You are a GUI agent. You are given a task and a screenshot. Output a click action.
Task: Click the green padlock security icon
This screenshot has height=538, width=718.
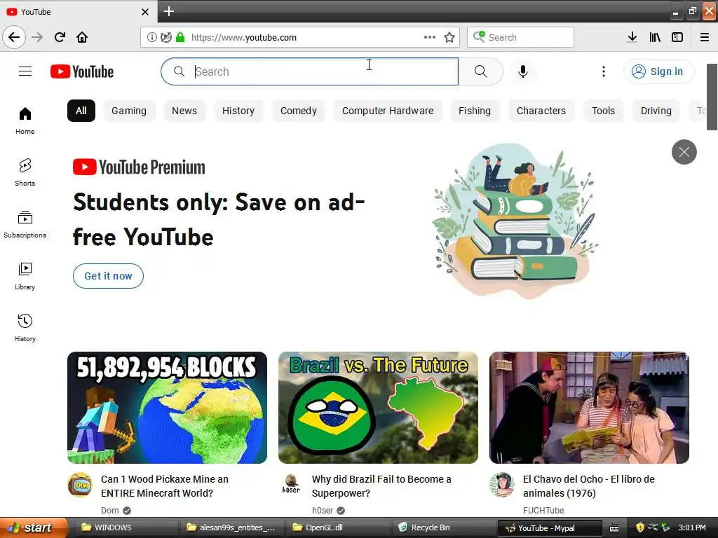coord(180,37)
